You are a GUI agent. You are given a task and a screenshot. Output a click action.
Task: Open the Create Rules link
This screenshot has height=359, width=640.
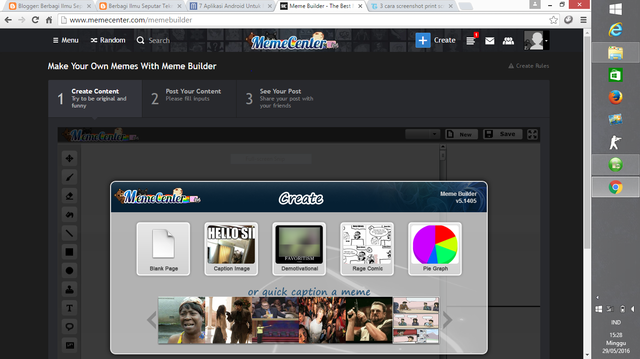tap(528, 66)
